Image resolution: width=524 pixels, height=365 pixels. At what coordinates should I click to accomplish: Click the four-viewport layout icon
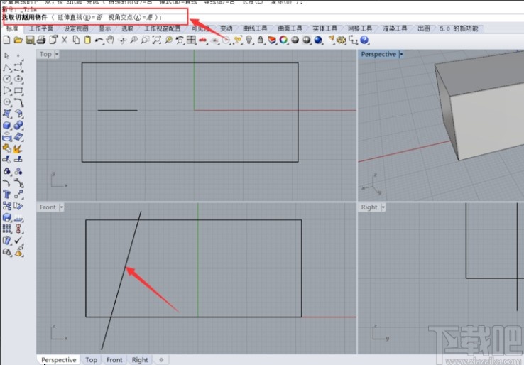click(191, 40)
